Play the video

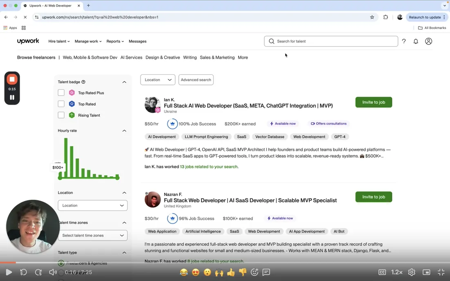tap(9, 272)
